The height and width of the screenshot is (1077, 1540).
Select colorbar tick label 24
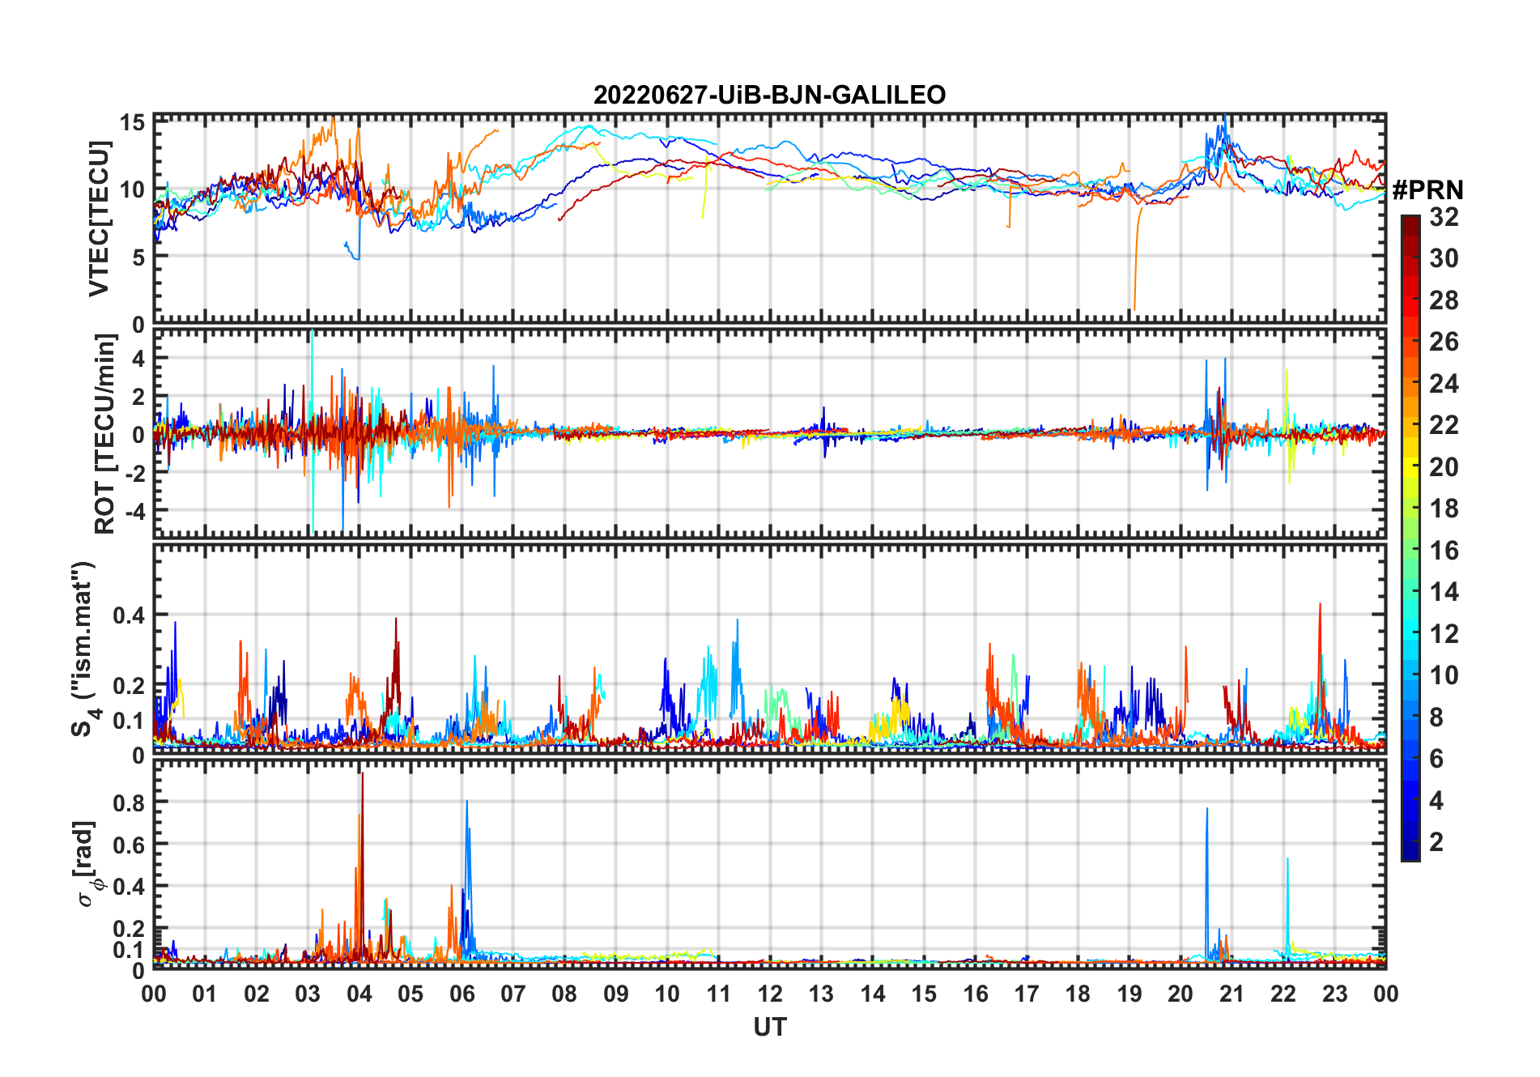pos(1444,383)
